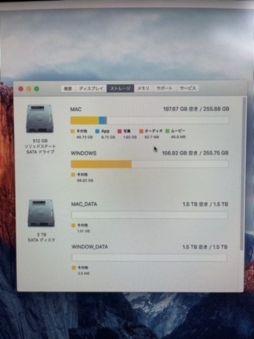Click the 512 GB drive capacity label
The width and height of the screenshot is (254, 339).
click(40, 141)
